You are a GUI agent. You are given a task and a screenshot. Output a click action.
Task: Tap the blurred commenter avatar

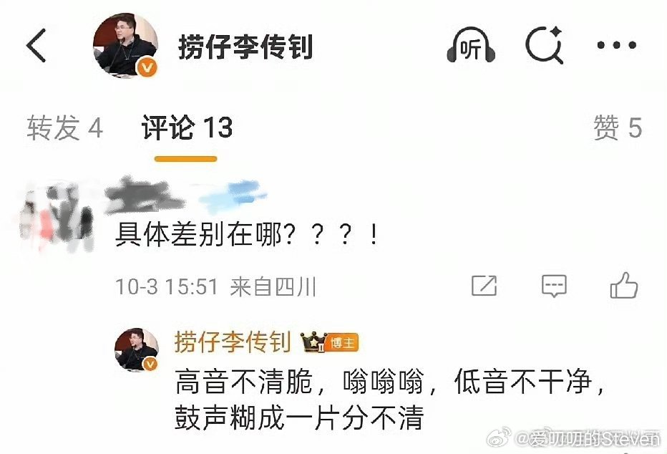(56, 216)
